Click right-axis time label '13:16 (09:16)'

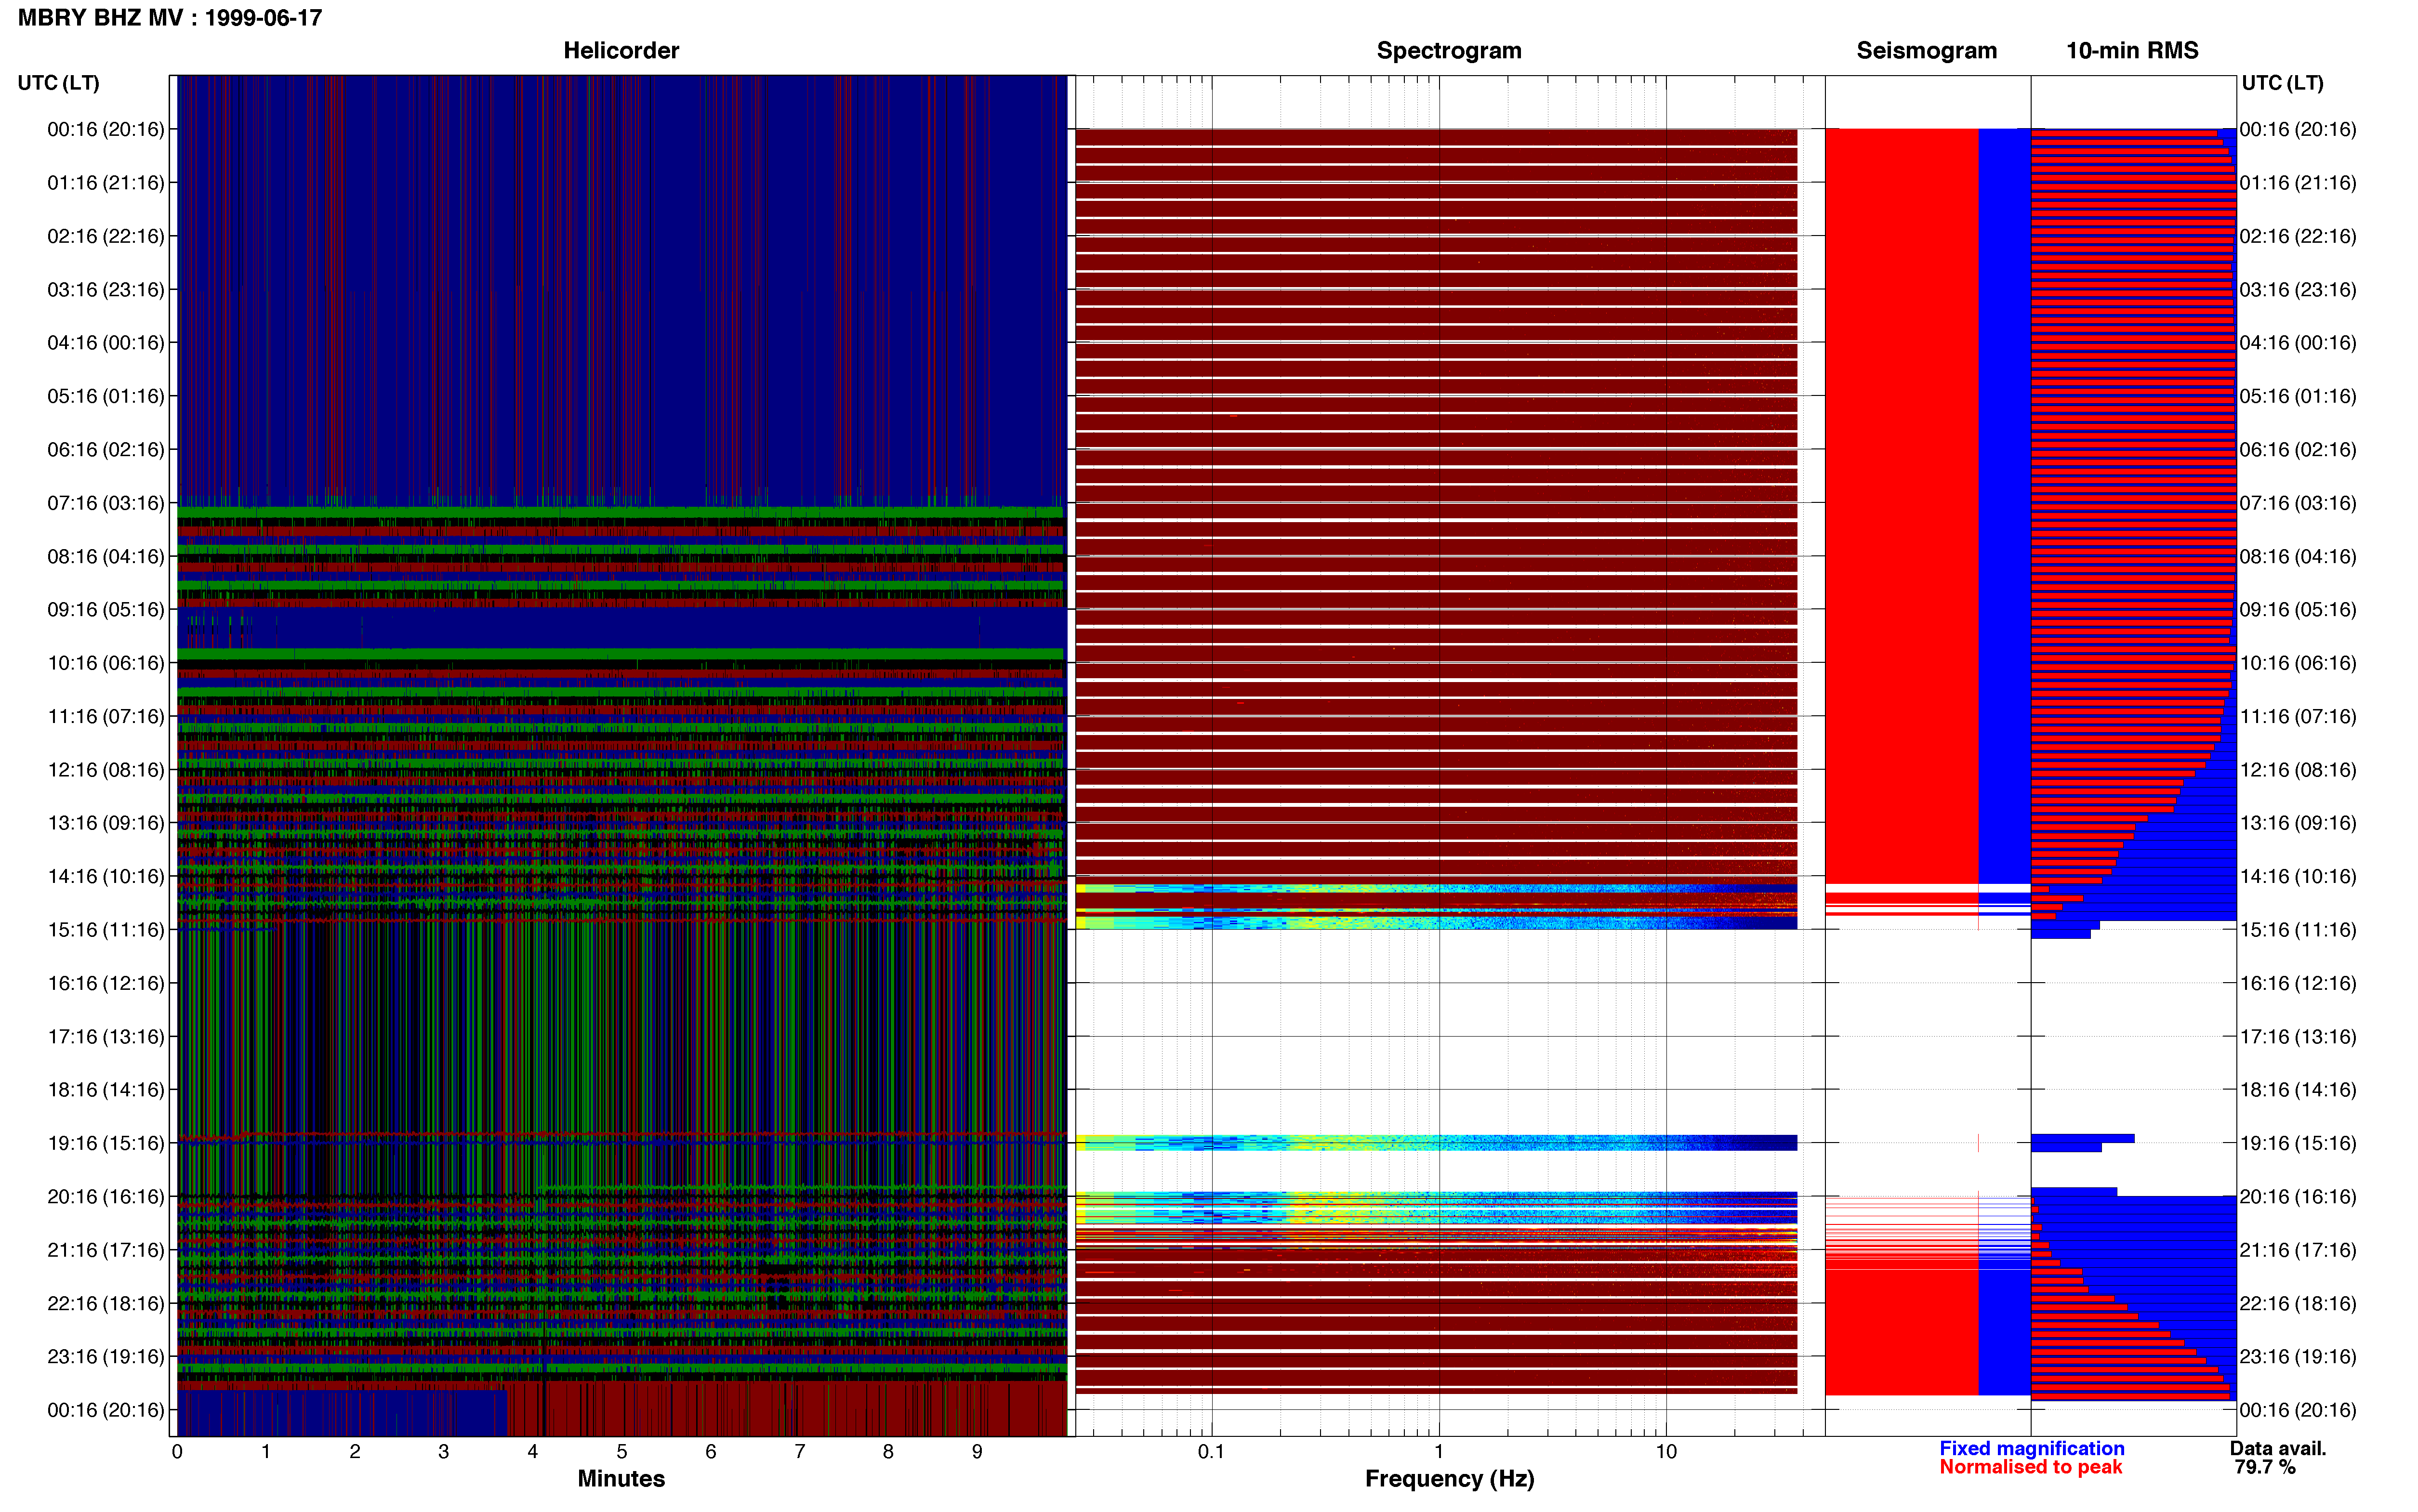[x=2298, y=823]
